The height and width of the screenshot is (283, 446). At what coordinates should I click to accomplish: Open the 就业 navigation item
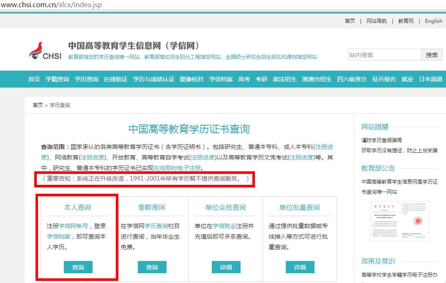(x=407, y=79)
